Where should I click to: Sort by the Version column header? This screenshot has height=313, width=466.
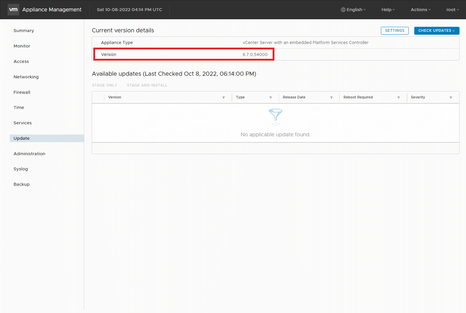point(115,97)
